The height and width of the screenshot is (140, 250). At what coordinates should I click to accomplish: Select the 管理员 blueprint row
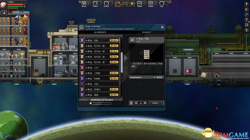point(100,89)
